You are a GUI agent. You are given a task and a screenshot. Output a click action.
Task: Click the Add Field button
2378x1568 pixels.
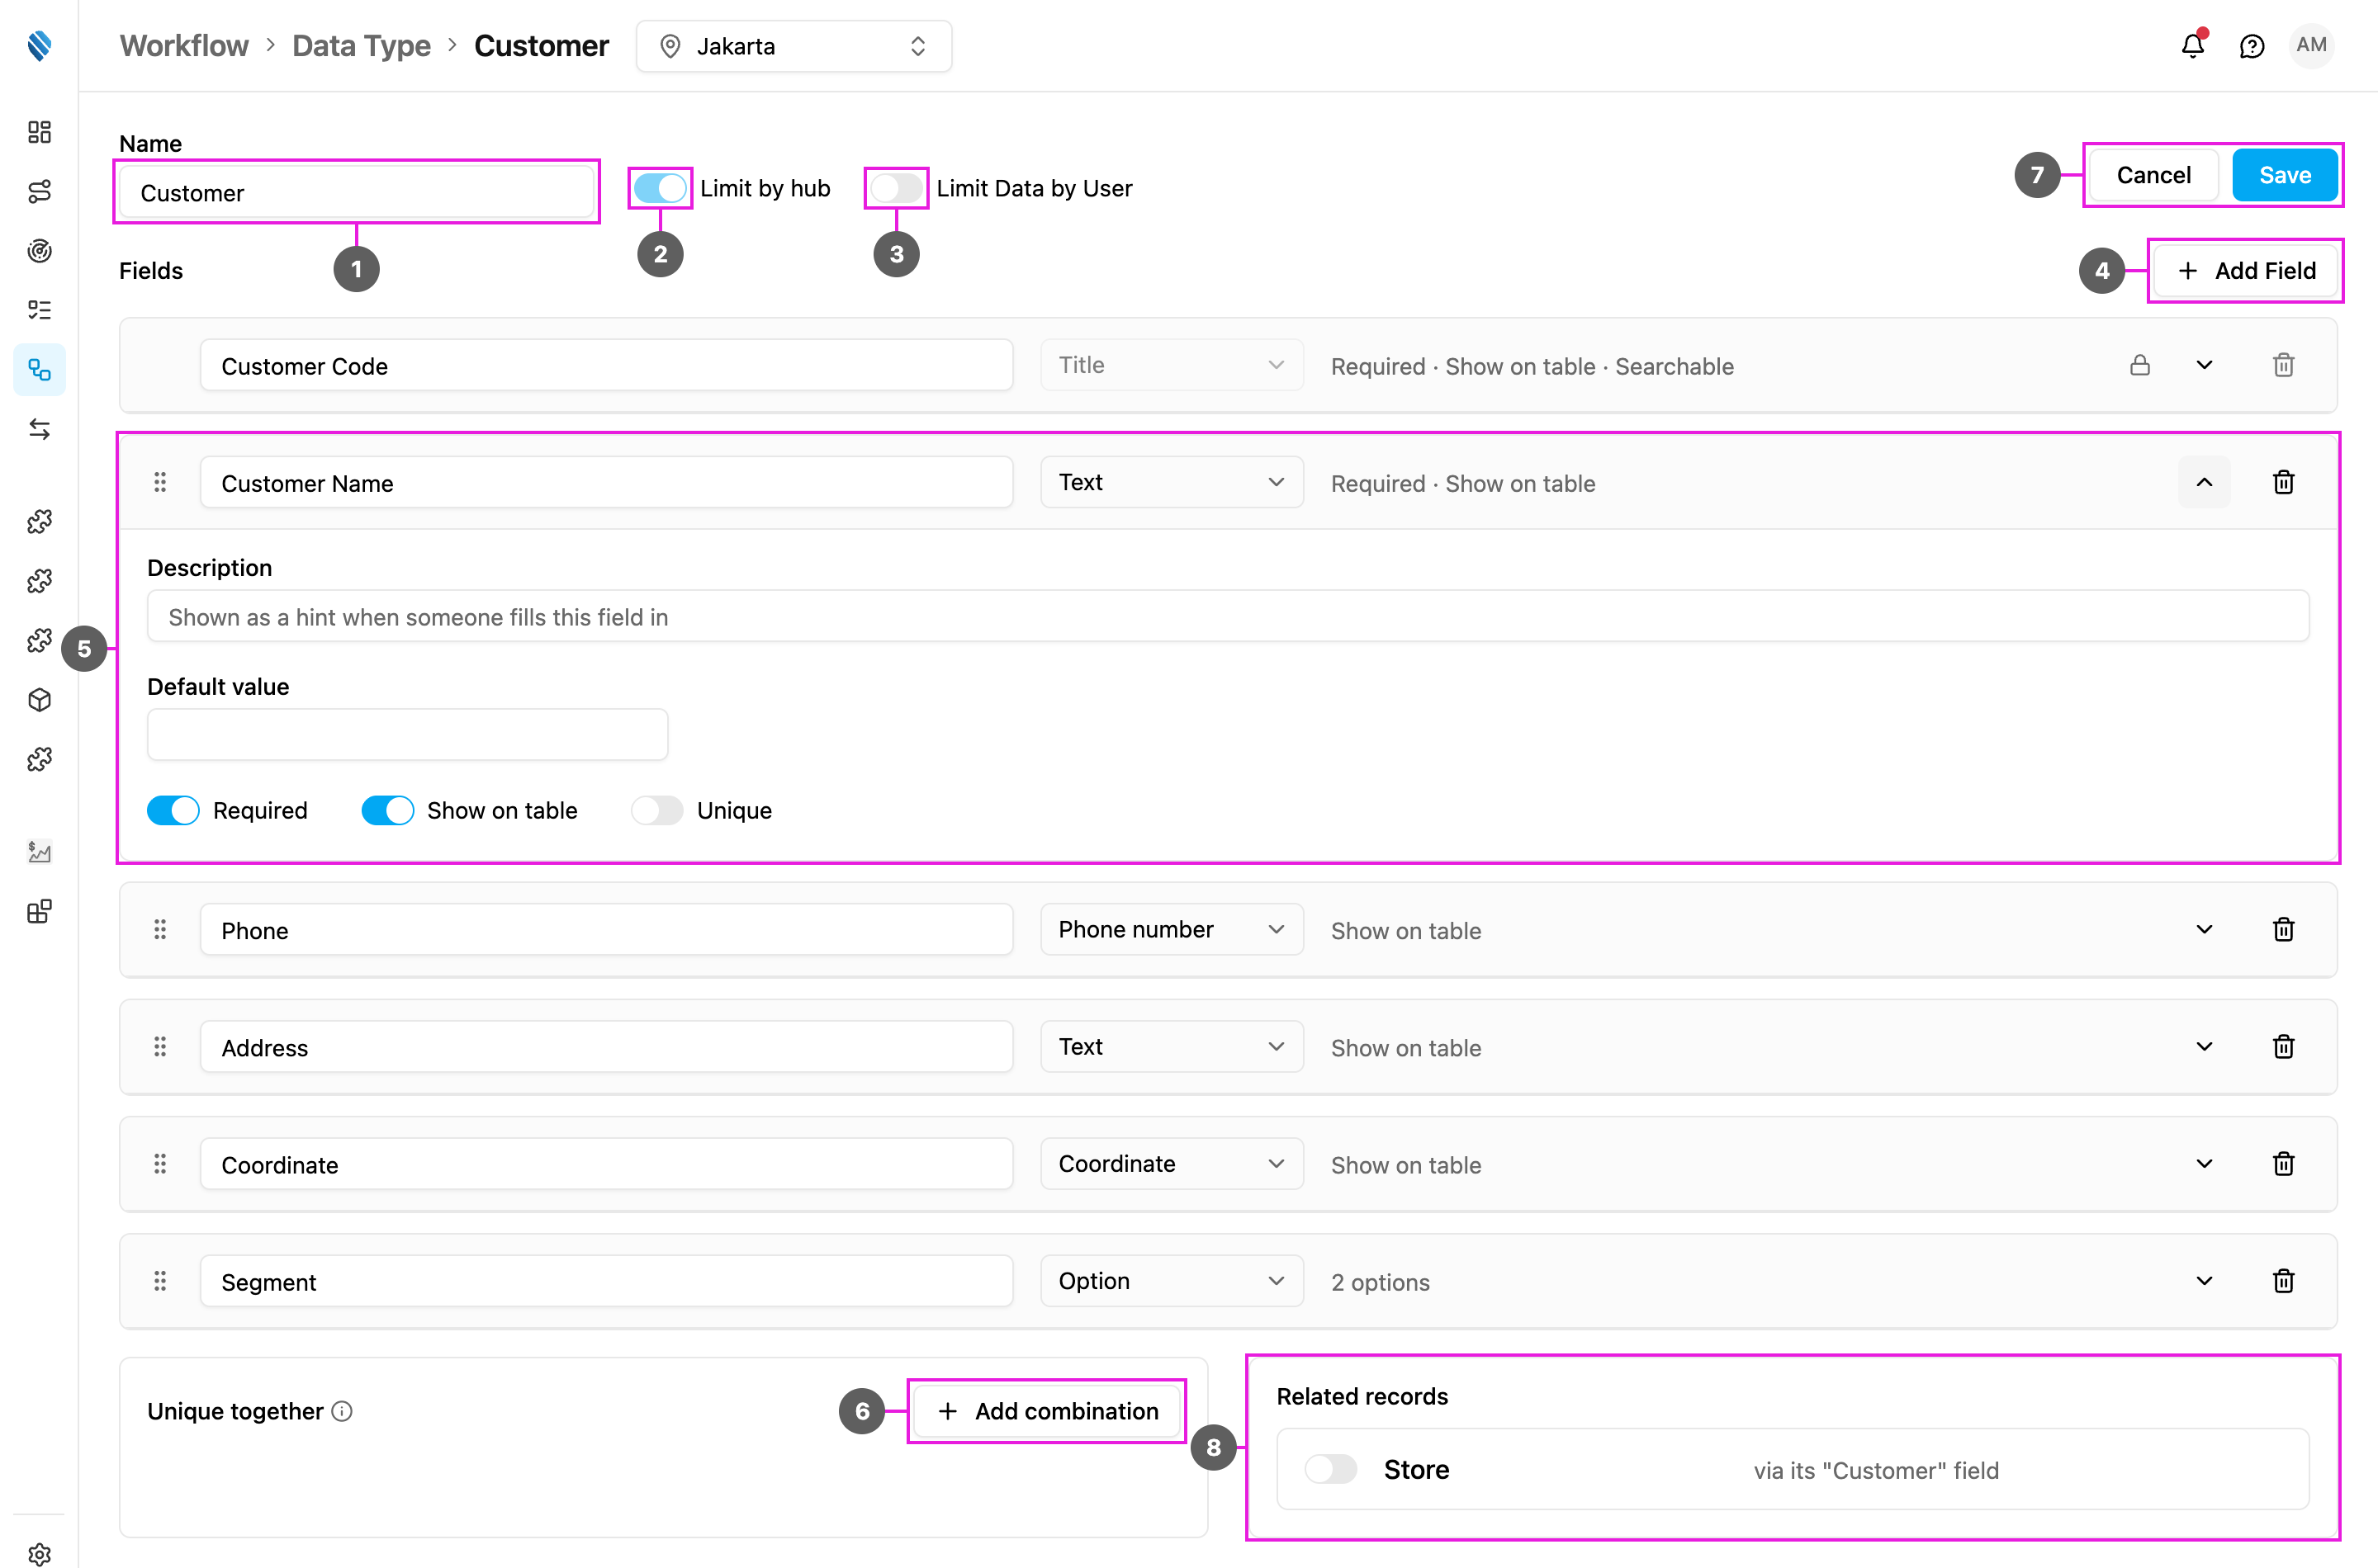pos(2245,271)
